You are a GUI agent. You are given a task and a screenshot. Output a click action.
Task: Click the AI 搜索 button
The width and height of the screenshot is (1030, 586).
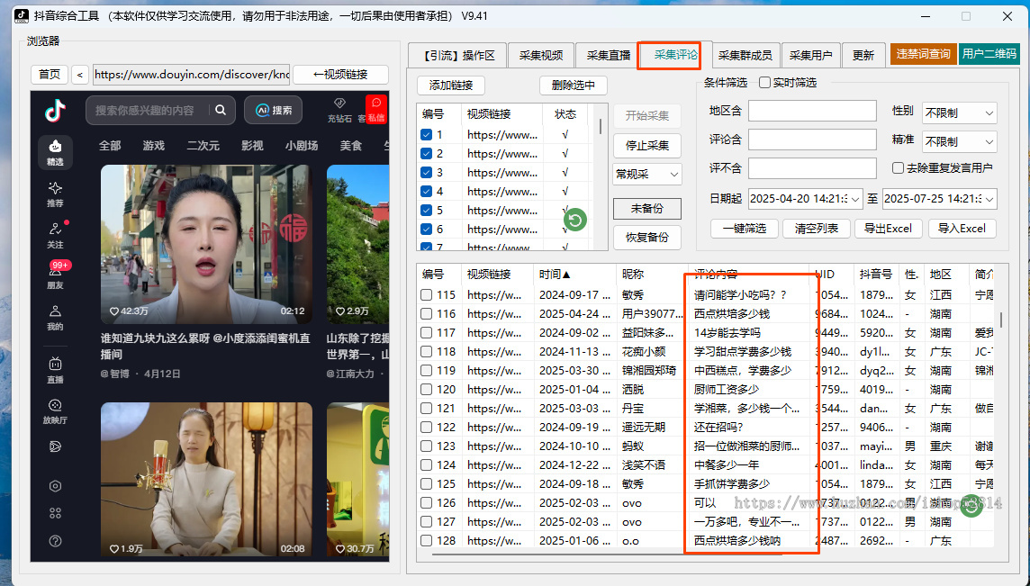(x=274, y=110)
